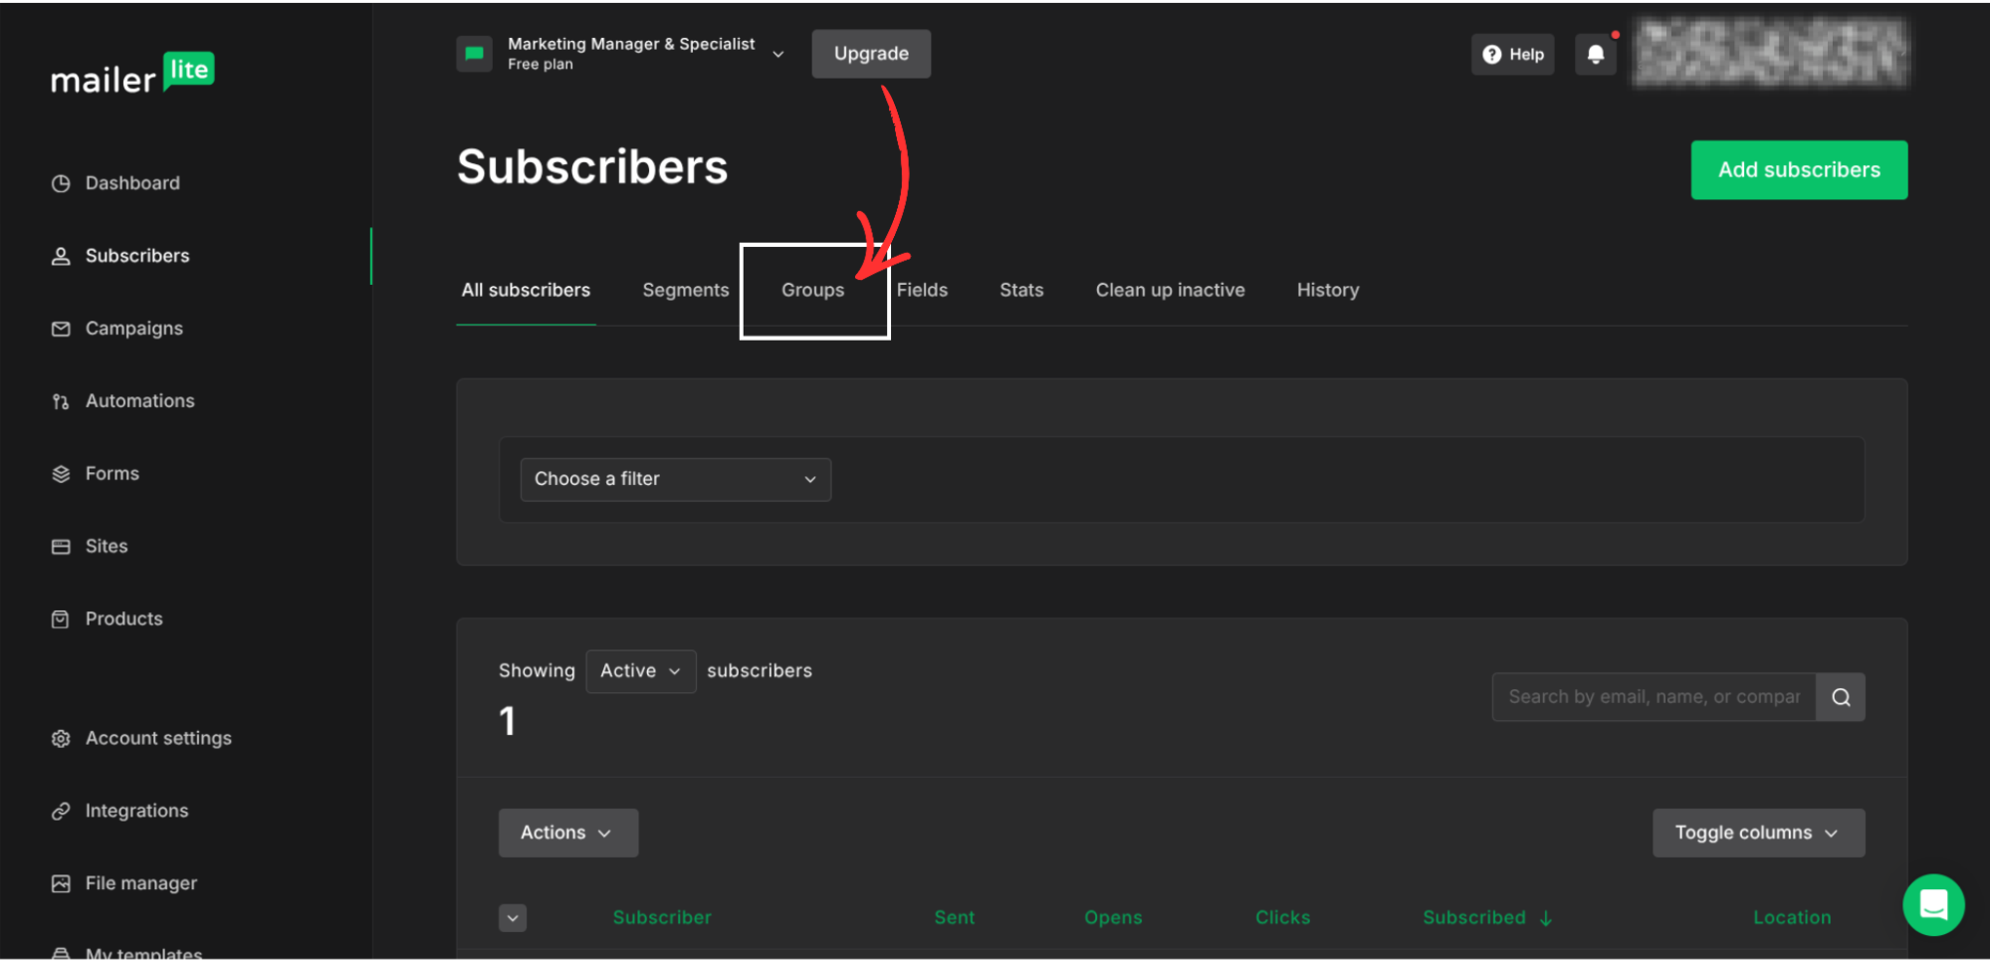This screenshot has height=962, width=1990.
Task: Select the Products sidebar icon
Action: coord(61,618)
